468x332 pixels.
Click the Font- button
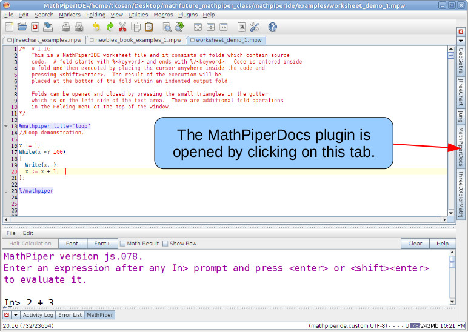click(x=73, y=244)
